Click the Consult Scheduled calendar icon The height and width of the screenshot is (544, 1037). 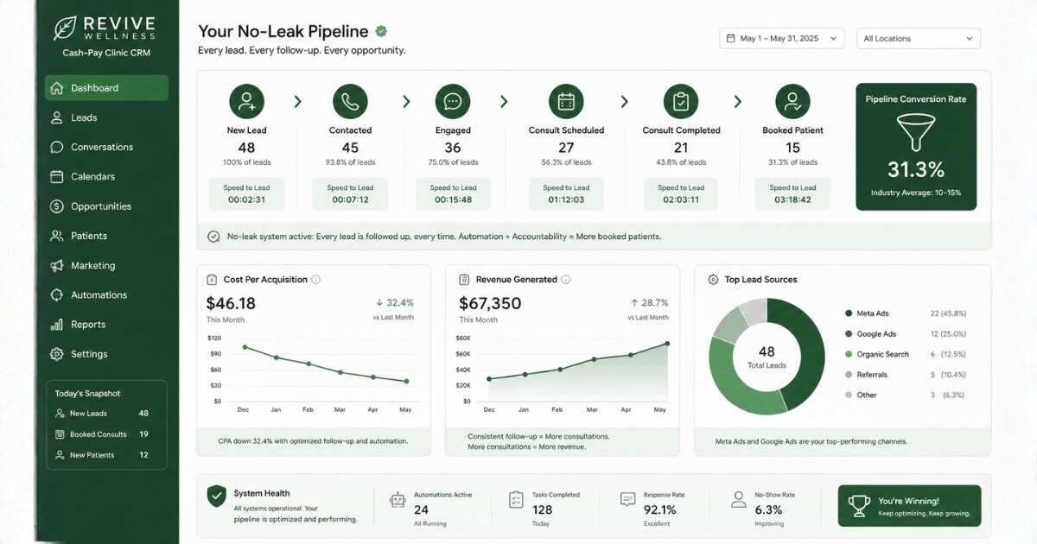[566, 101]
